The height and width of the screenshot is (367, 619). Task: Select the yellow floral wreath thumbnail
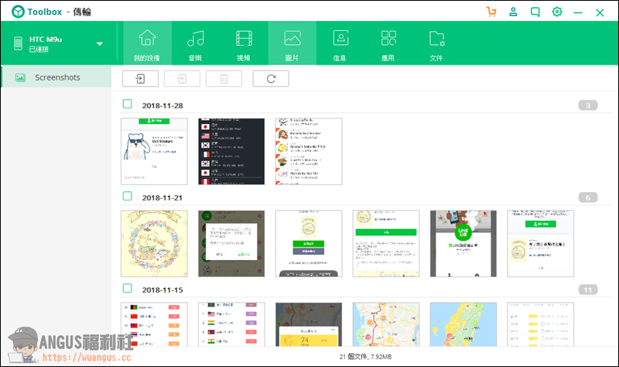click(x=154, y=243)
